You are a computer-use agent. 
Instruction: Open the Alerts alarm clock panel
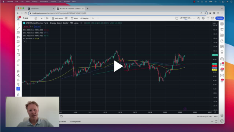[222, 30]
